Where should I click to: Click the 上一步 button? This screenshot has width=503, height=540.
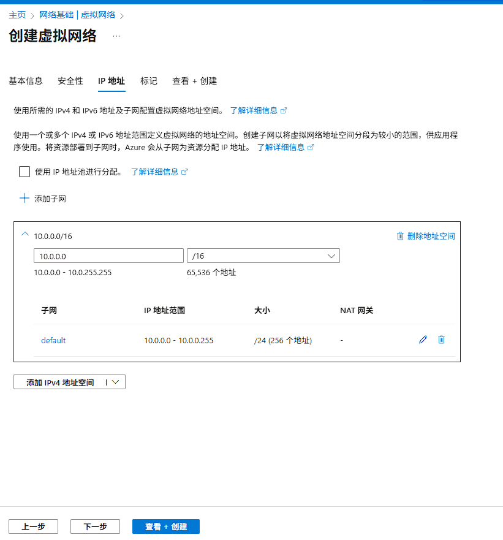tap(33, 526)
